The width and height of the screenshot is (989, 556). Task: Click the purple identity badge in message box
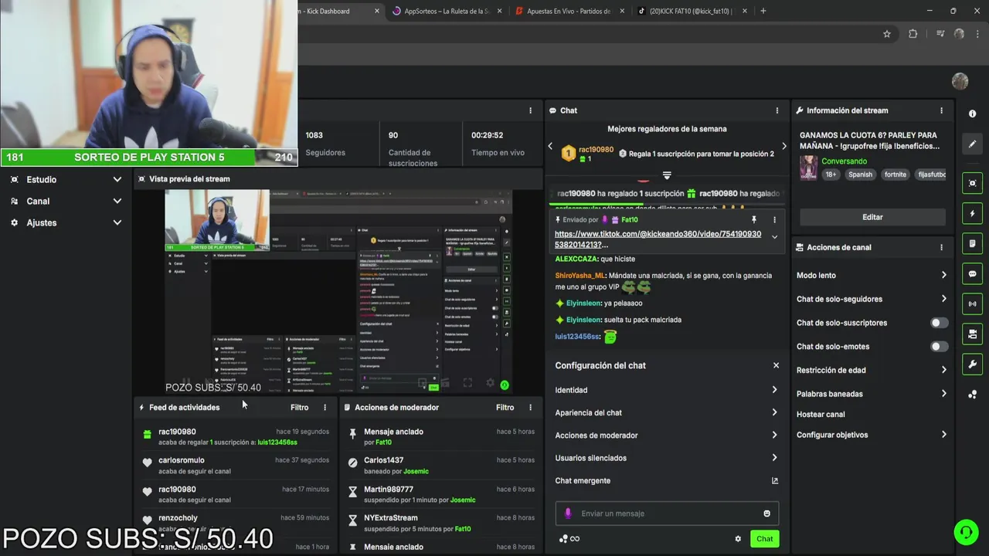[x=568, y=514]
